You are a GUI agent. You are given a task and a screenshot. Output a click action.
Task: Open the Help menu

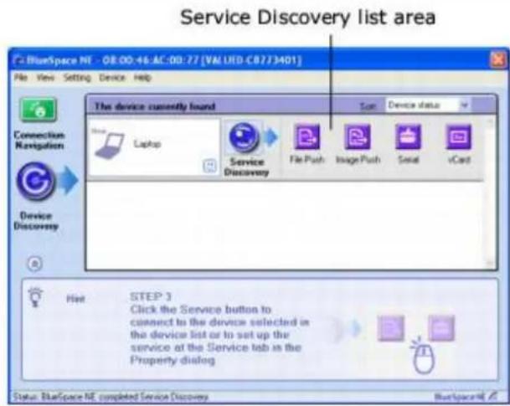142,78
